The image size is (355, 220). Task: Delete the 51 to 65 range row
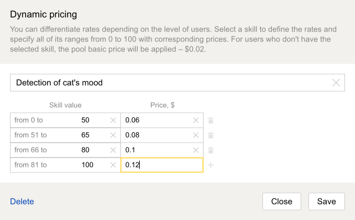pos(211,135)
